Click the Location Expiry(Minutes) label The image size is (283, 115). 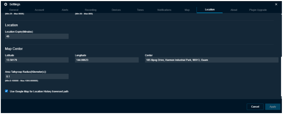[x=19, y=32]
